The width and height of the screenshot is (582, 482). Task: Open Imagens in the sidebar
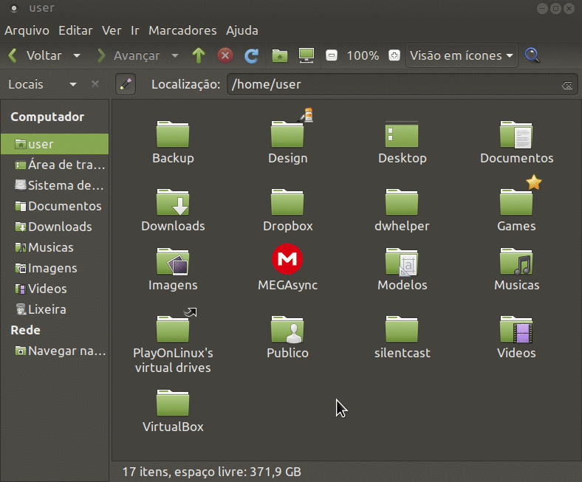tap(55, 268)
